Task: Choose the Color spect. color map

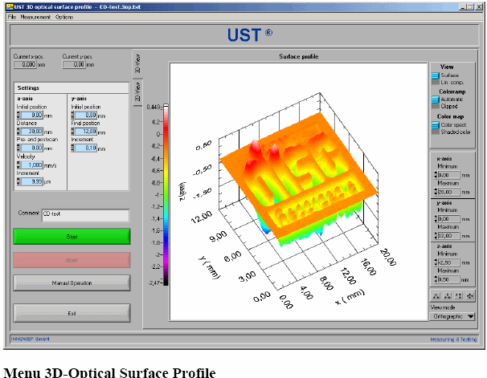Action: coord(436,125)
